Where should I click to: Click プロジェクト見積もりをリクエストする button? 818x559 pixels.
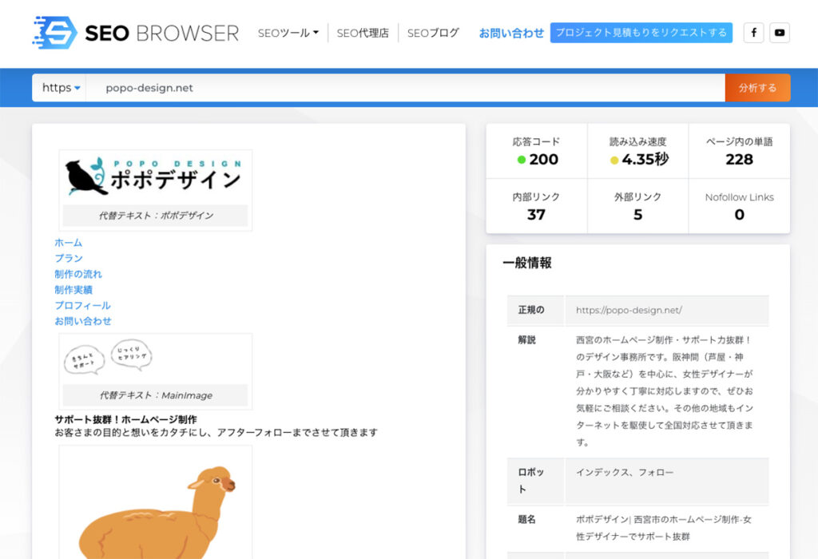click(x=643, y=33)
